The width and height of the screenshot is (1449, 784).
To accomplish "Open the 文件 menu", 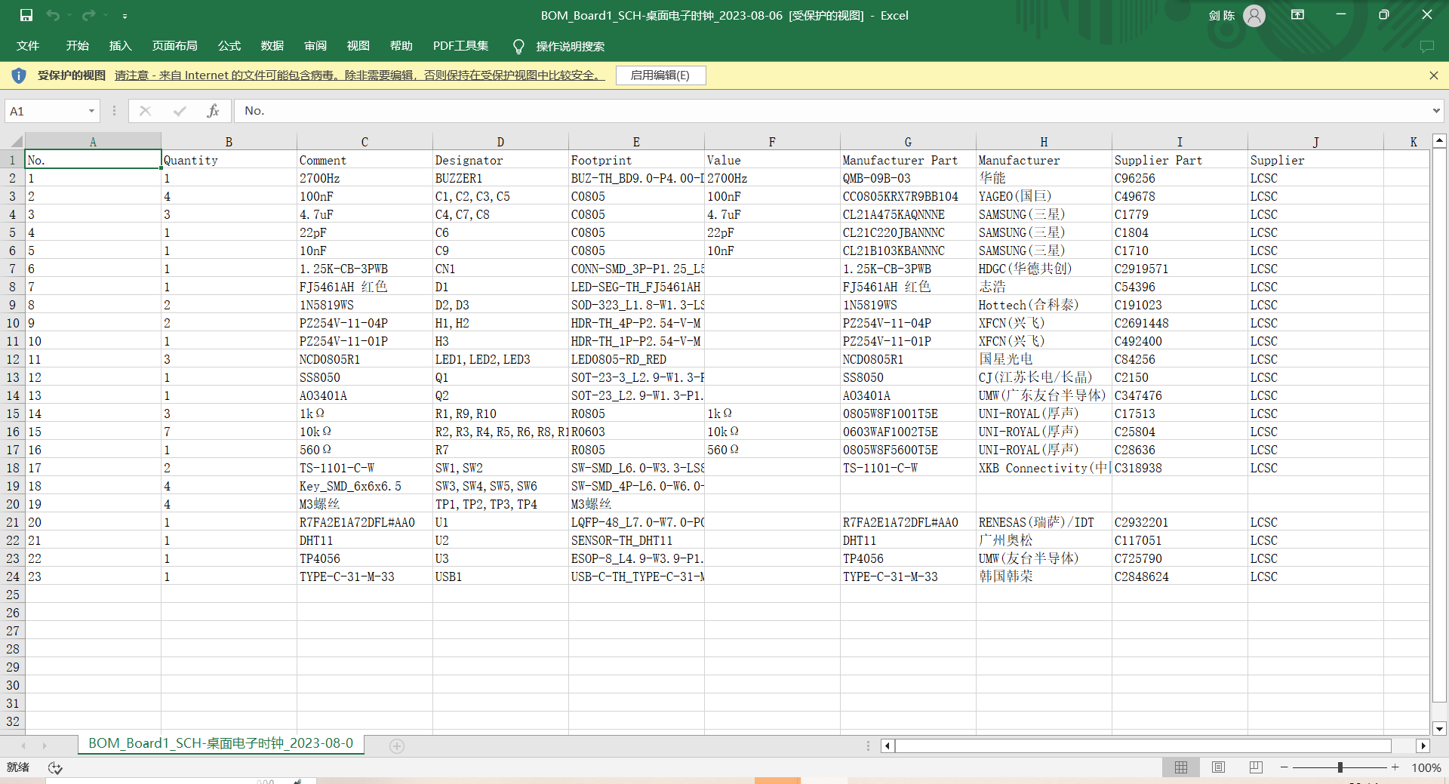I will click(x=28, y=46).
